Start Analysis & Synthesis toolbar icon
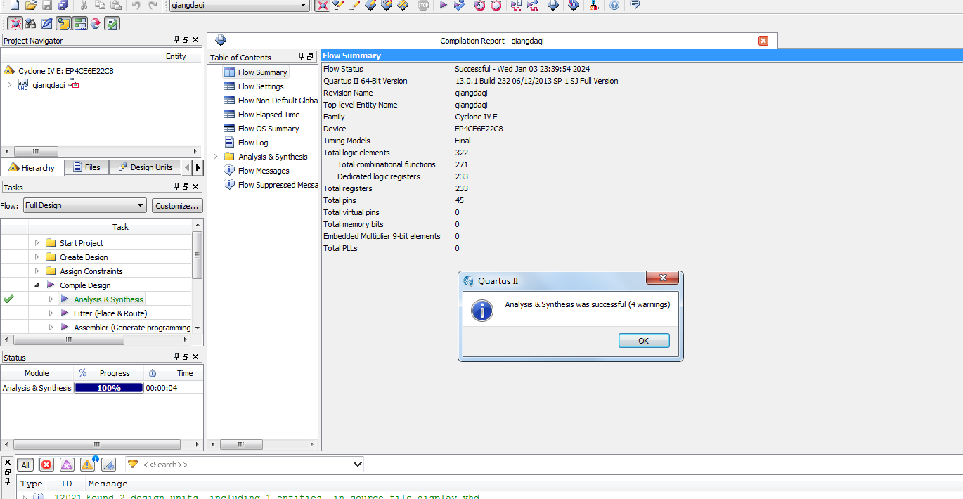Image resolution: width=963 pixels, height=499 pixels. (460, 5)
